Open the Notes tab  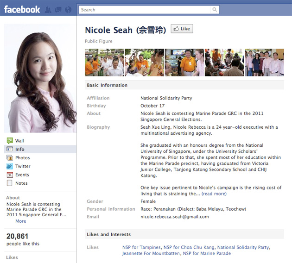pos(21,183)
